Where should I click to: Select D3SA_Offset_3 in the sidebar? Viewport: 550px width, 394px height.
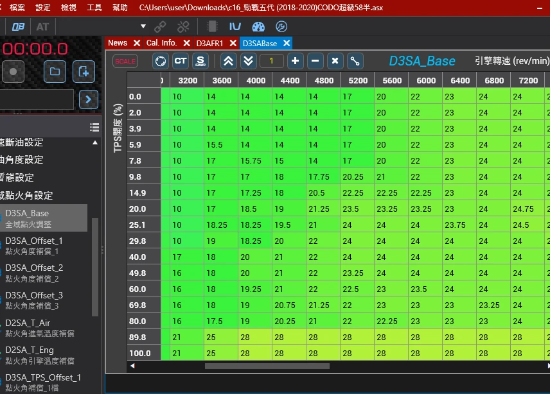pyautogui.click(x=44, y=300)
